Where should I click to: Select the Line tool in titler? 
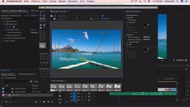pos(44,40)
